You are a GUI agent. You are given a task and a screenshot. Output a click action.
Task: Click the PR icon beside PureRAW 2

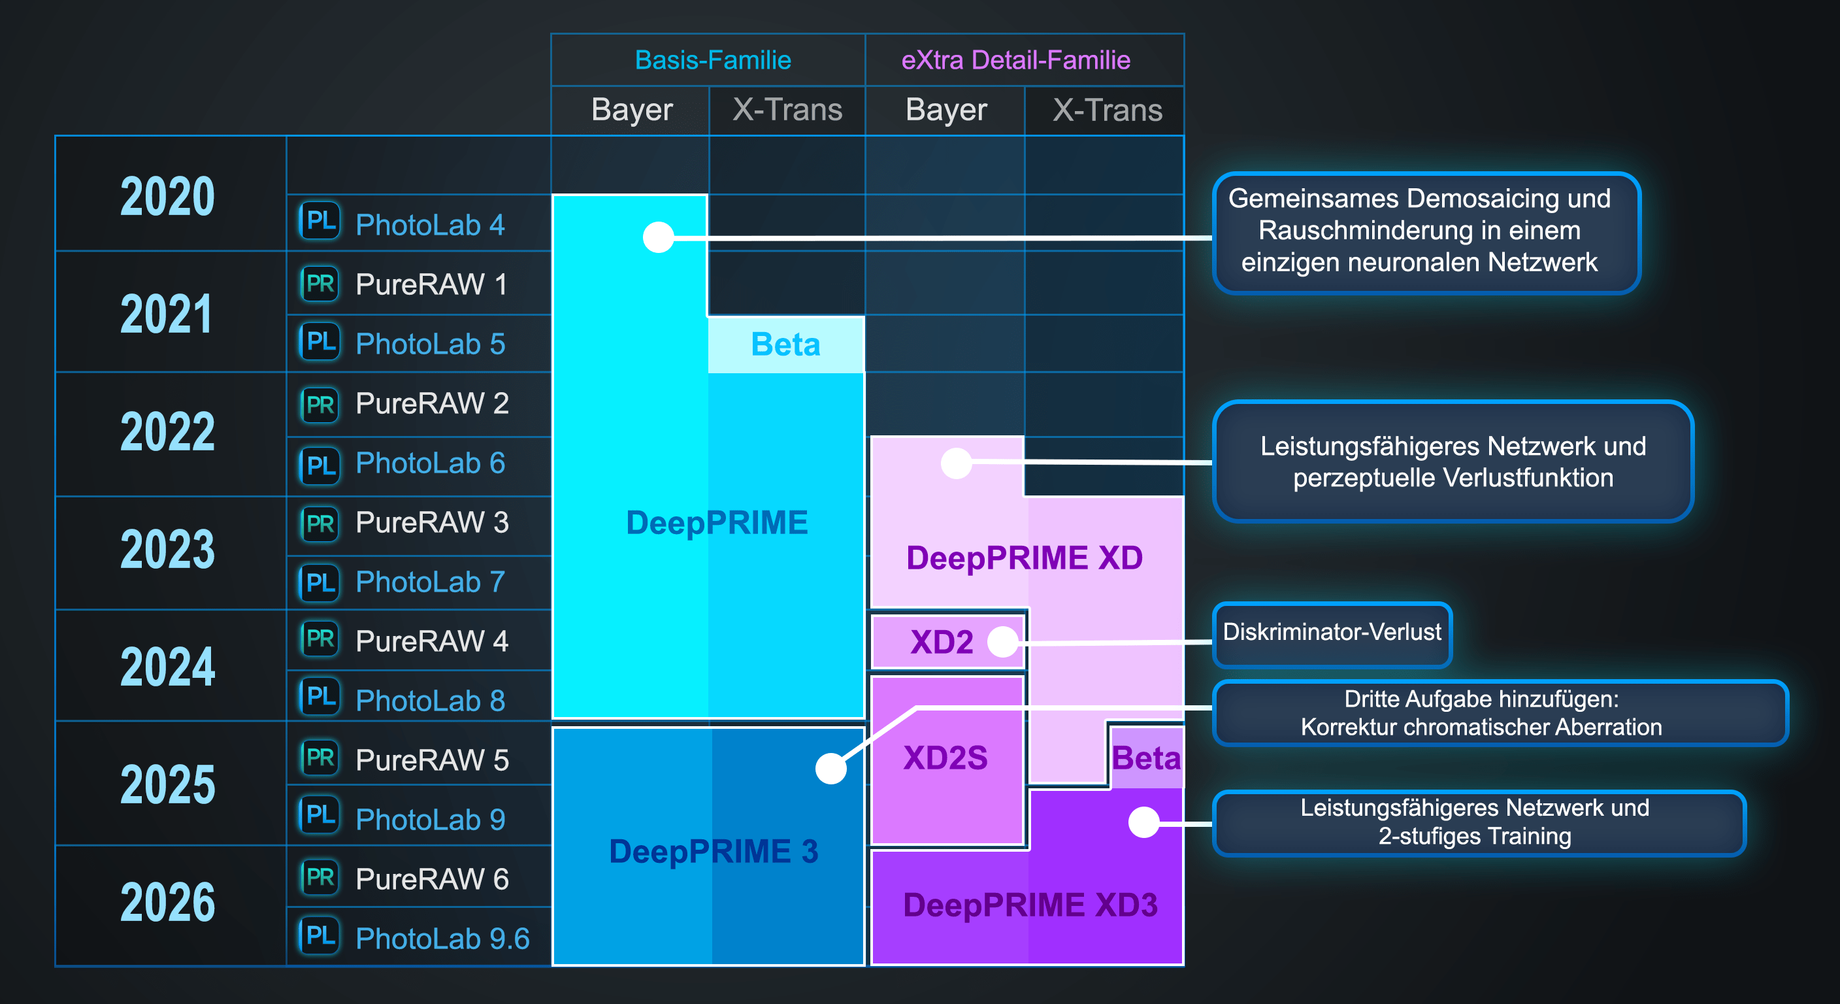(x=320, y=404)
